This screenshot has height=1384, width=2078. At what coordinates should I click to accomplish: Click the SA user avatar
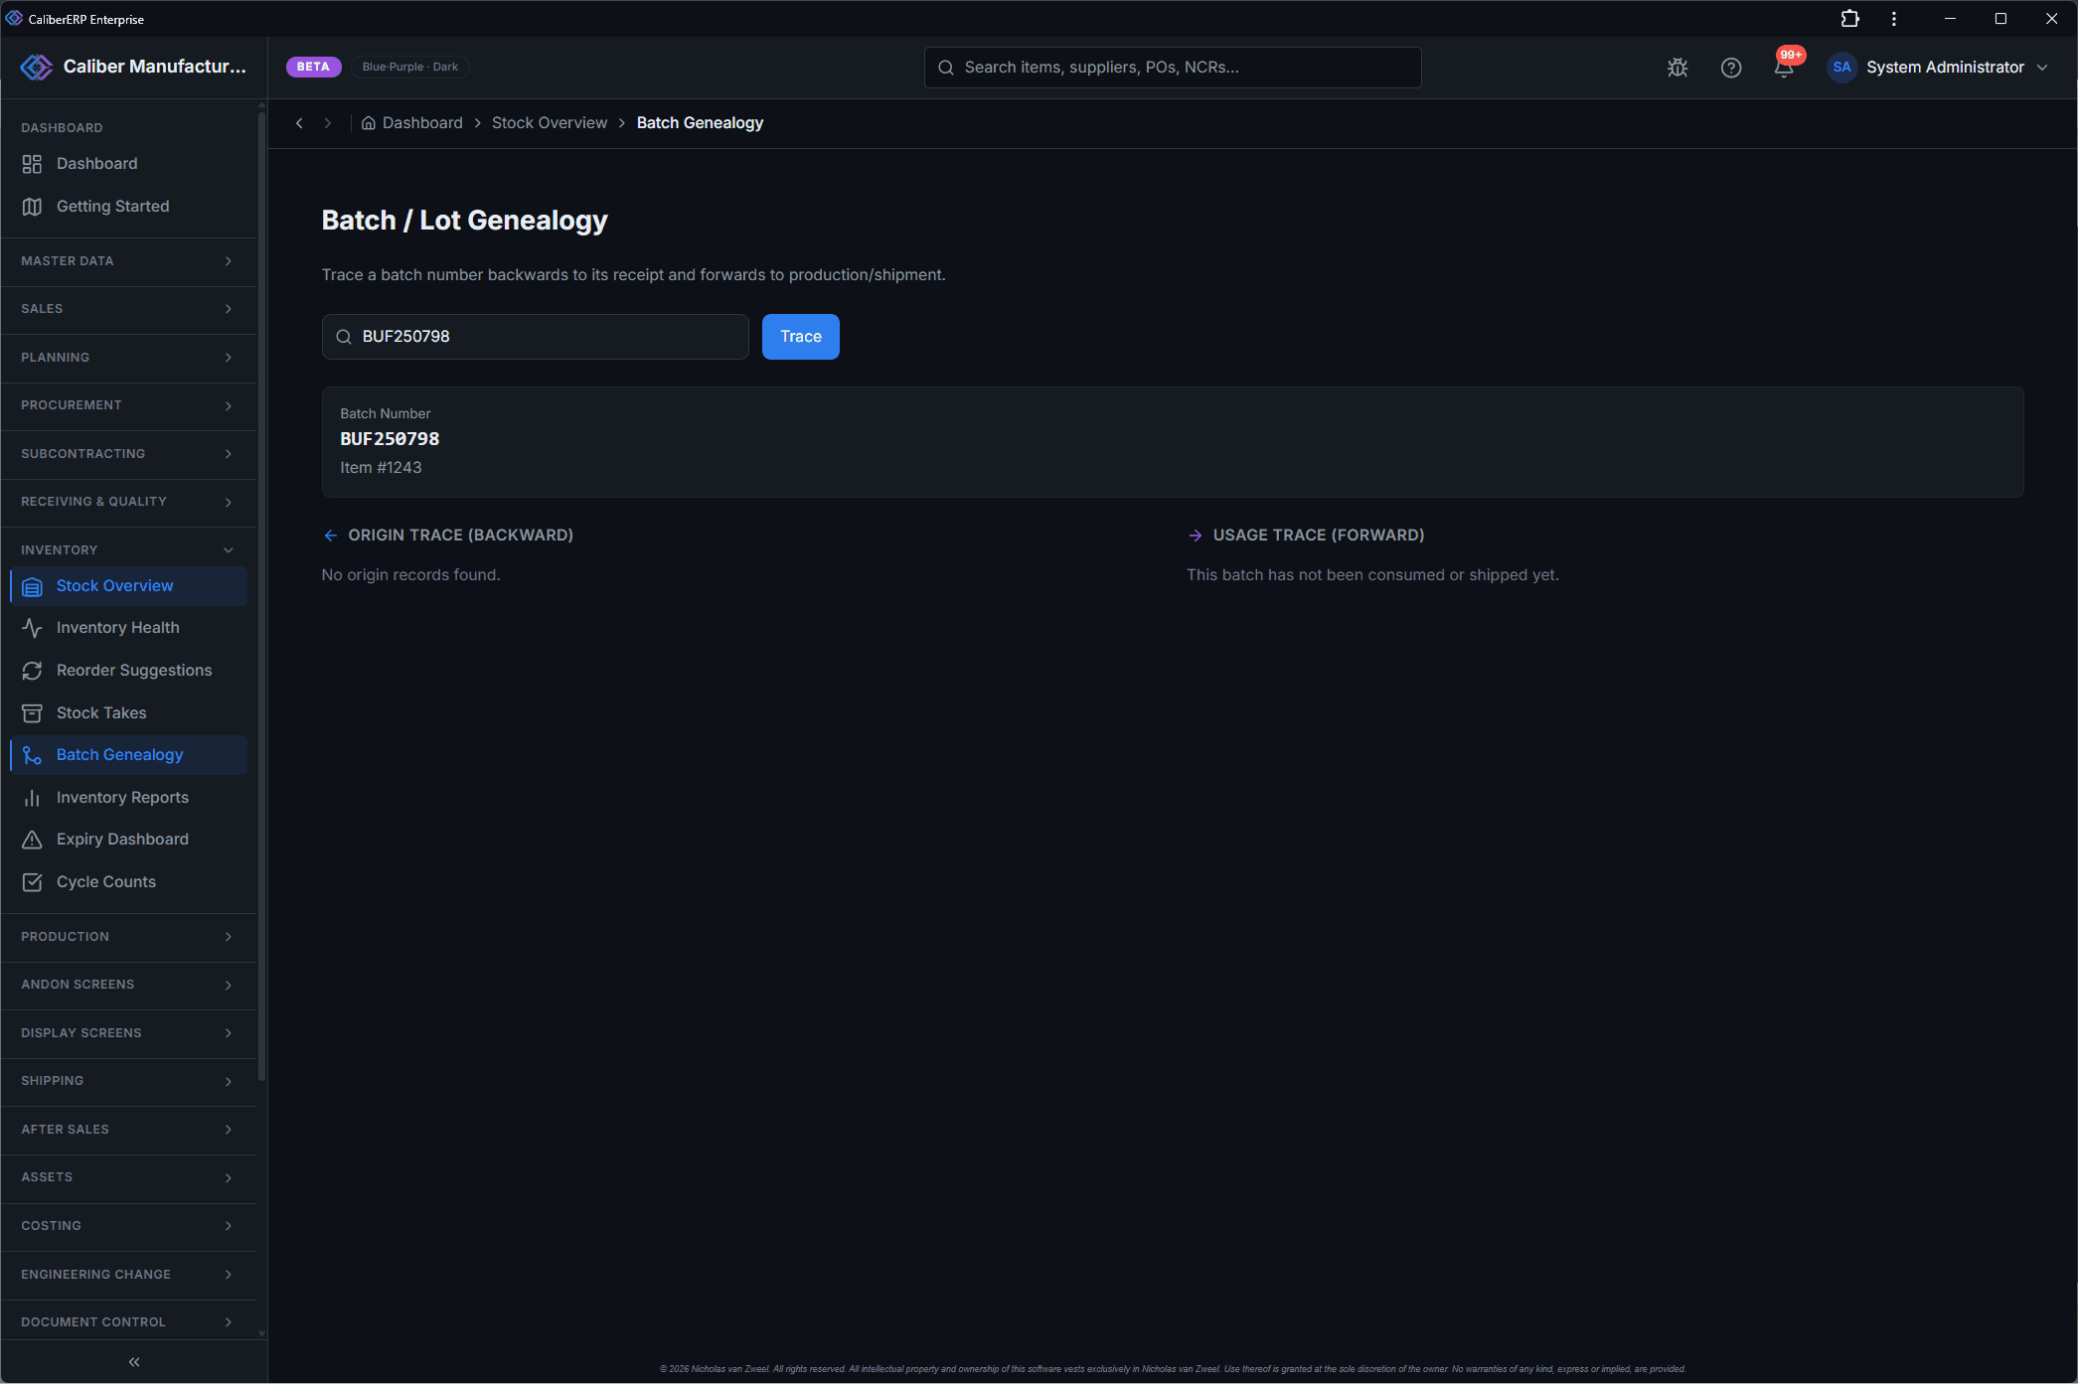(1841, 68)
